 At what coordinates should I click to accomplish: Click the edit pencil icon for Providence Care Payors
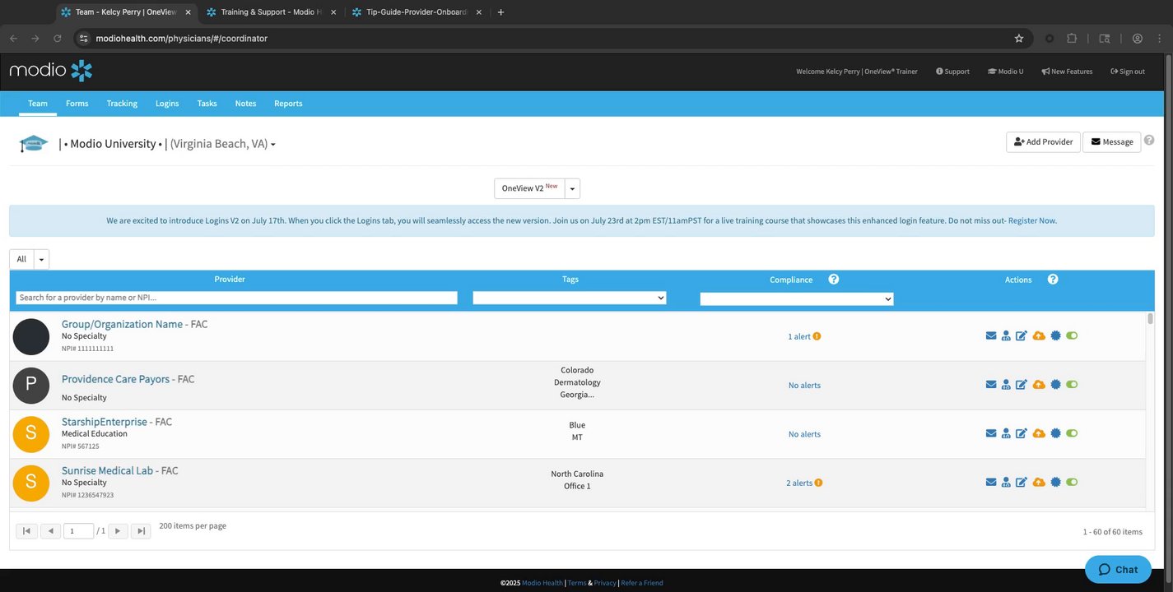click(x=1022, y=385)
